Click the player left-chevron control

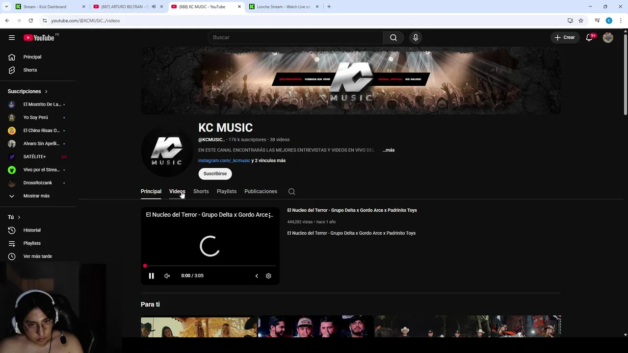256,276
